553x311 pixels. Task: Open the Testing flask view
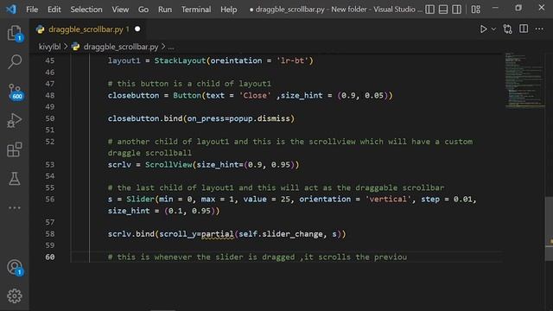(15, 179)
